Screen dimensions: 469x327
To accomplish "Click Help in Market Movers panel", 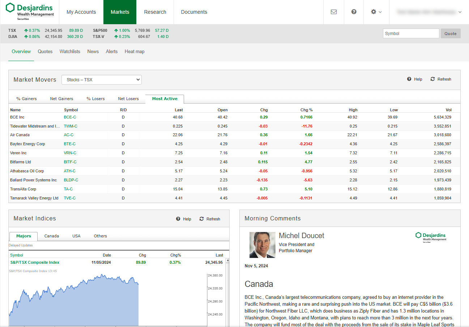I will pyautogui.click(x=415, y=79).
